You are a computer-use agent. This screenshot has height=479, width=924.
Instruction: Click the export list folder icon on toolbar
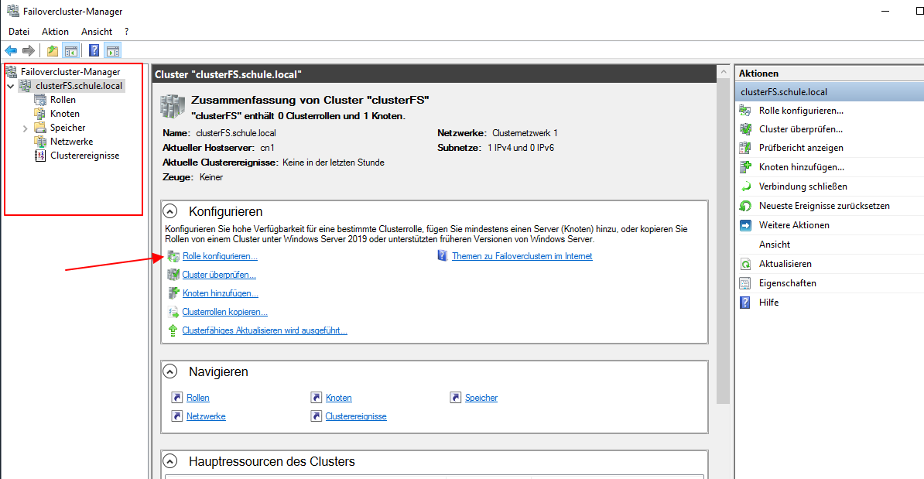[x=51, y=50]
